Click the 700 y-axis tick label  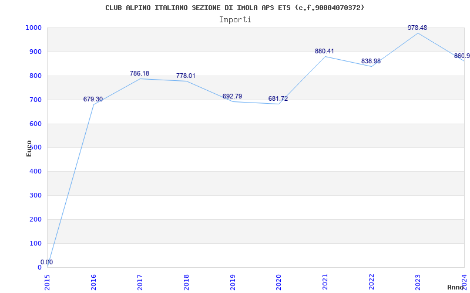(x=35, y=100)
